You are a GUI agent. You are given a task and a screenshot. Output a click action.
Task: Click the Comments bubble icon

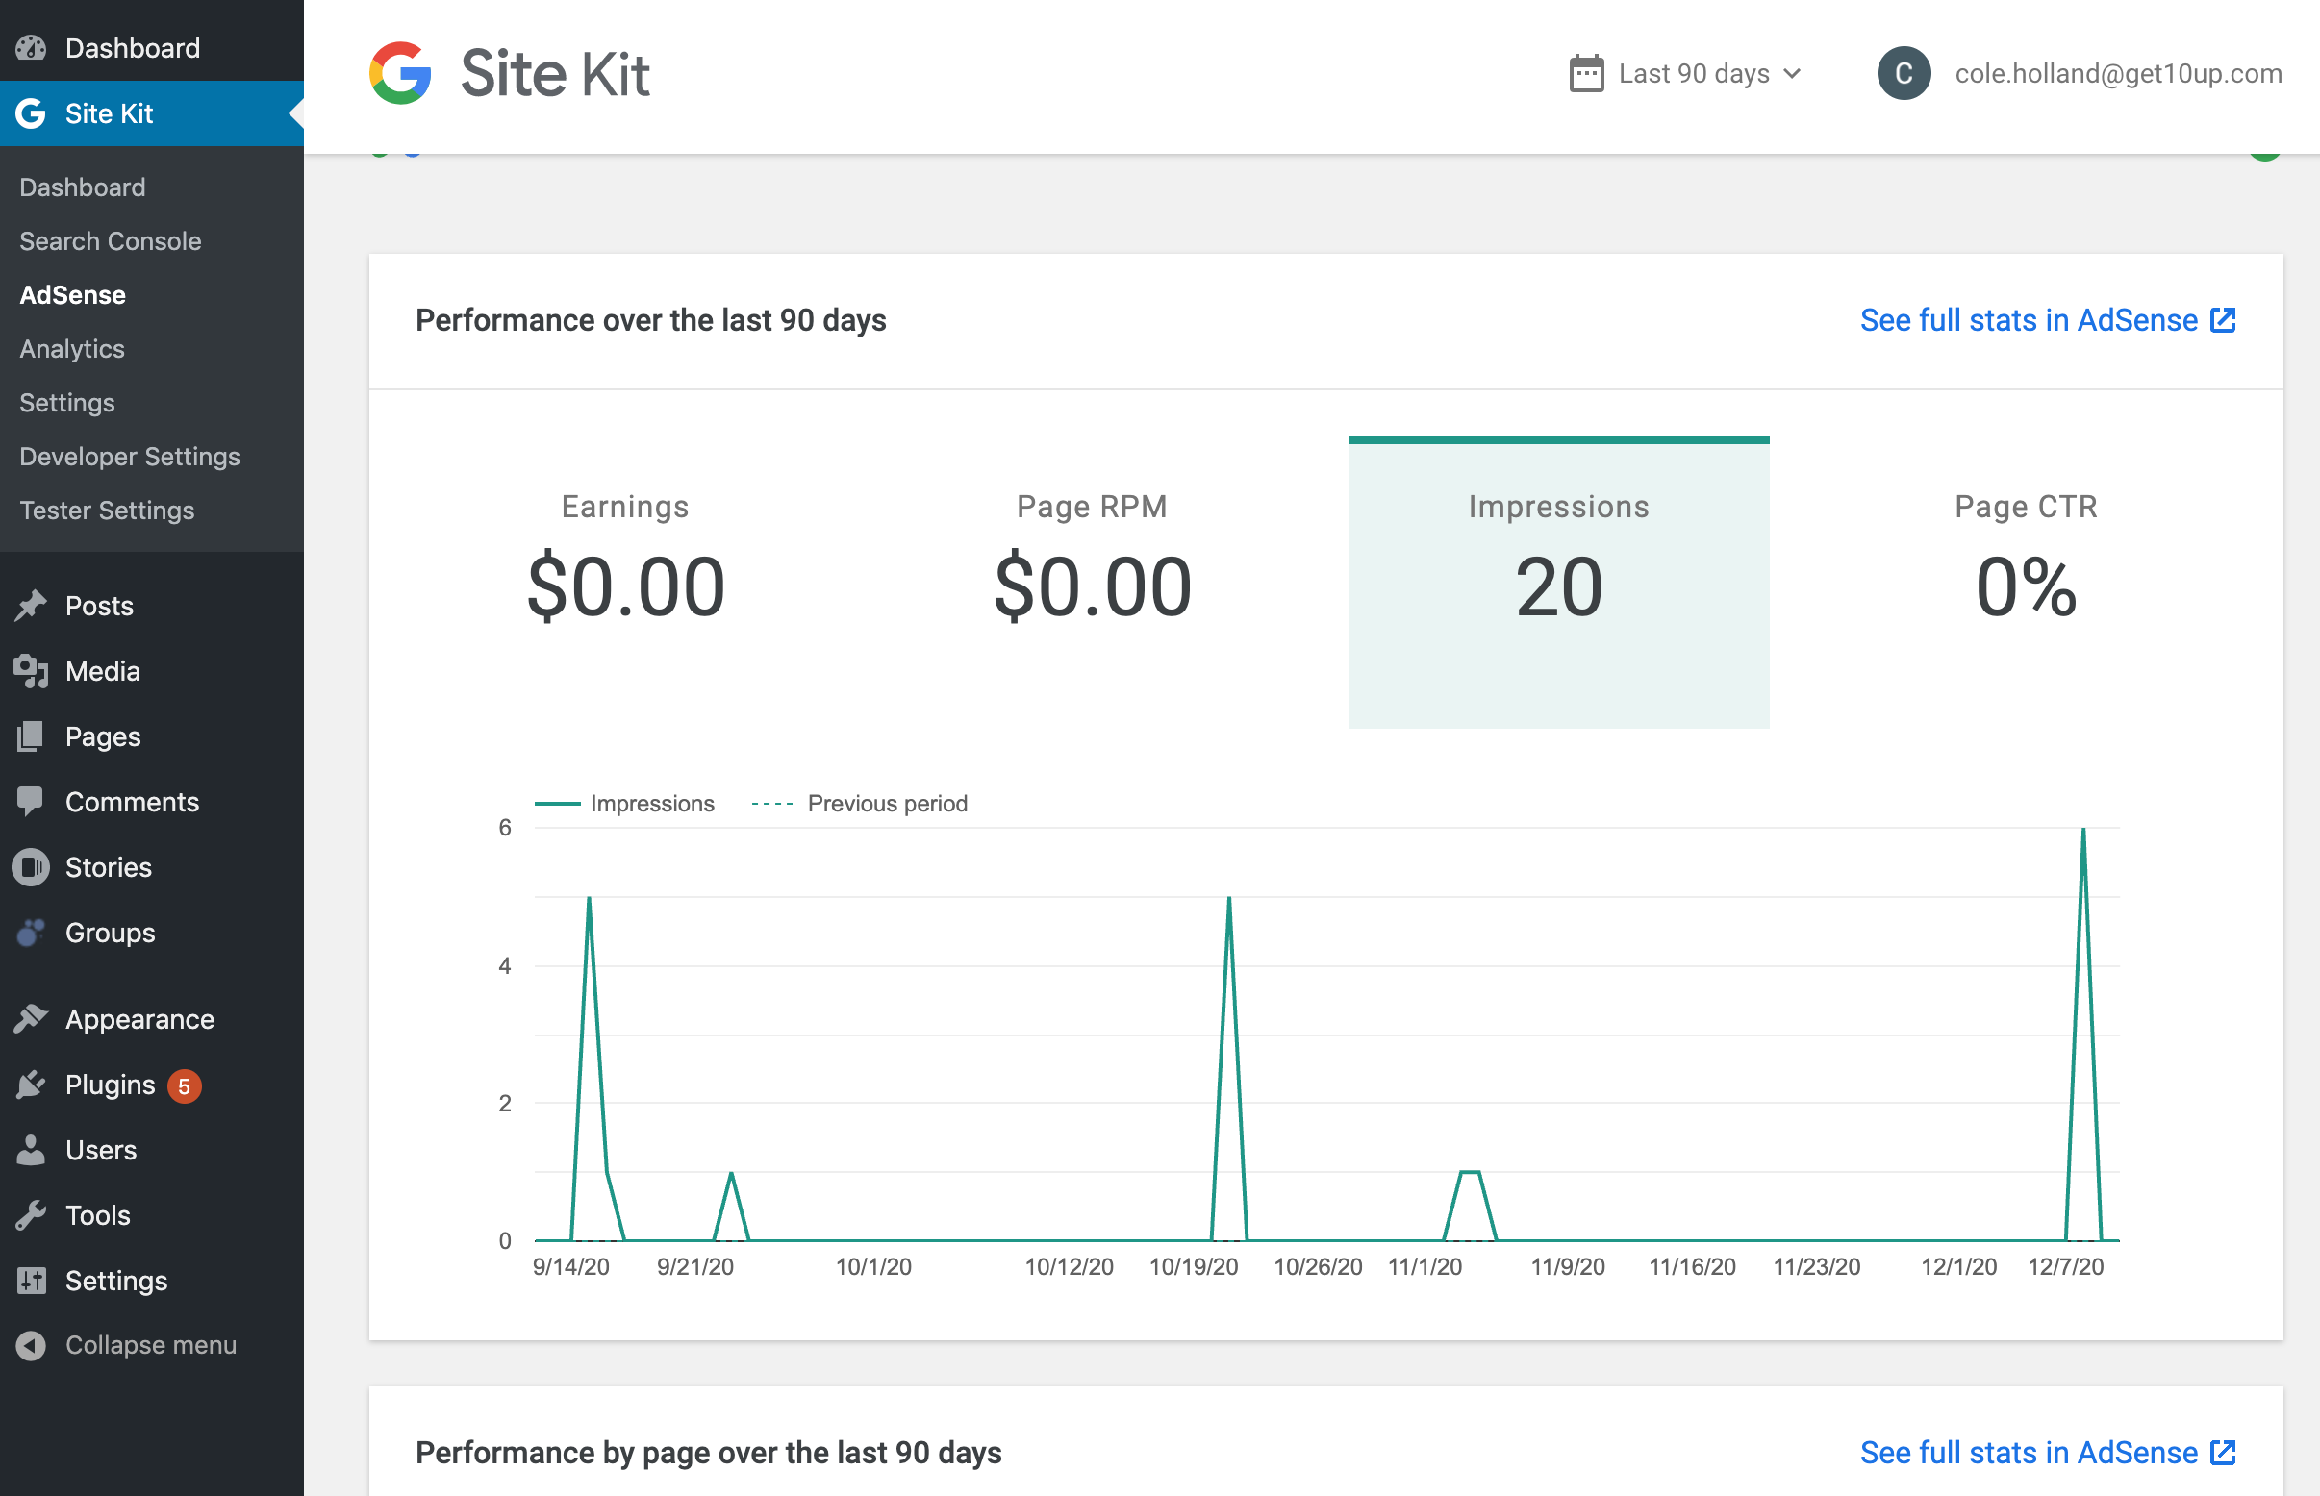point(32,802)
